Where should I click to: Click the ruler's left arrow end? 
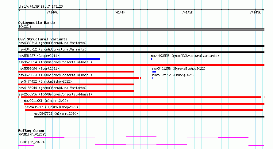19,10
